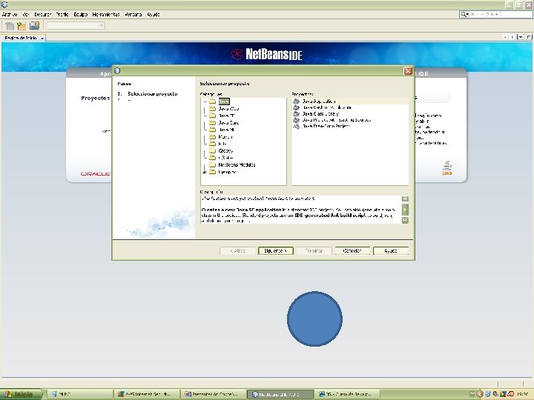Click the Siguiente button

[x=275, y=250]
